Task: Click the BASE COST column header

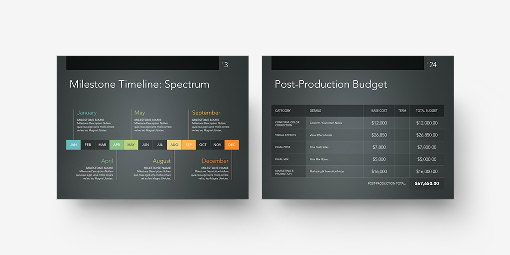Action: coord(379,111)
